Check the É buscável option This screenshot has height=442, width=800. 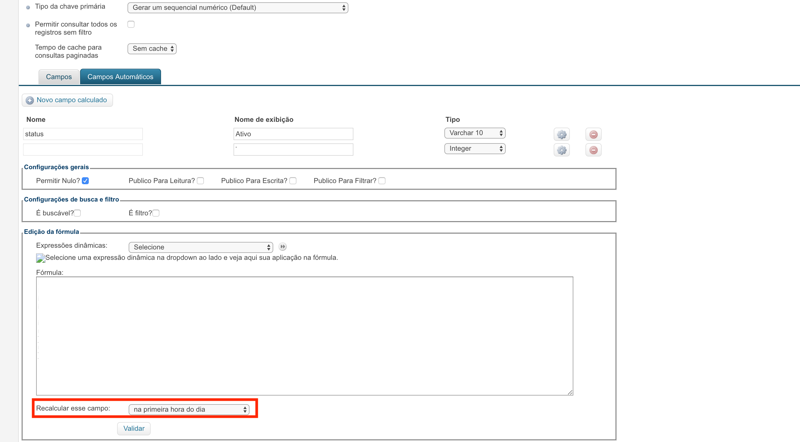point(77,213)
